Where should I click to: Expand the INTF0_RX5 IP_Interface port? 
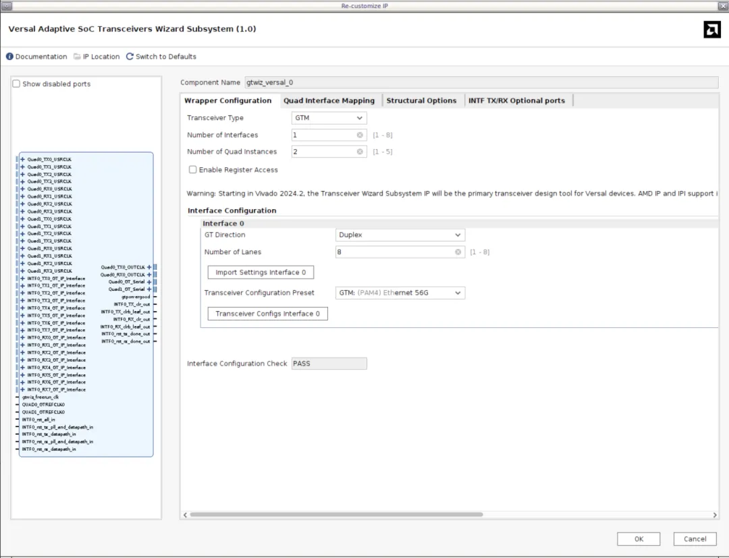coord(22,375)
